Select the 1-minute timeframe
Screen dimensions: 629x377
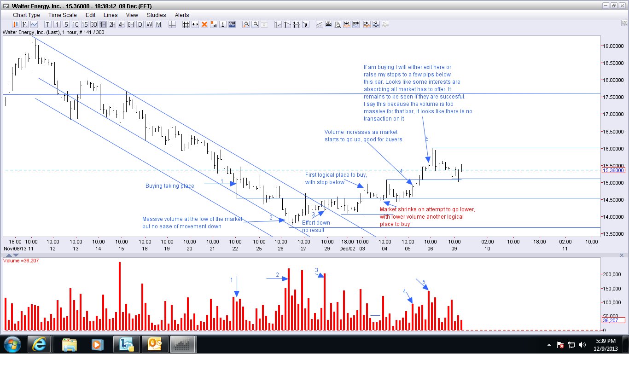point(57,24)
